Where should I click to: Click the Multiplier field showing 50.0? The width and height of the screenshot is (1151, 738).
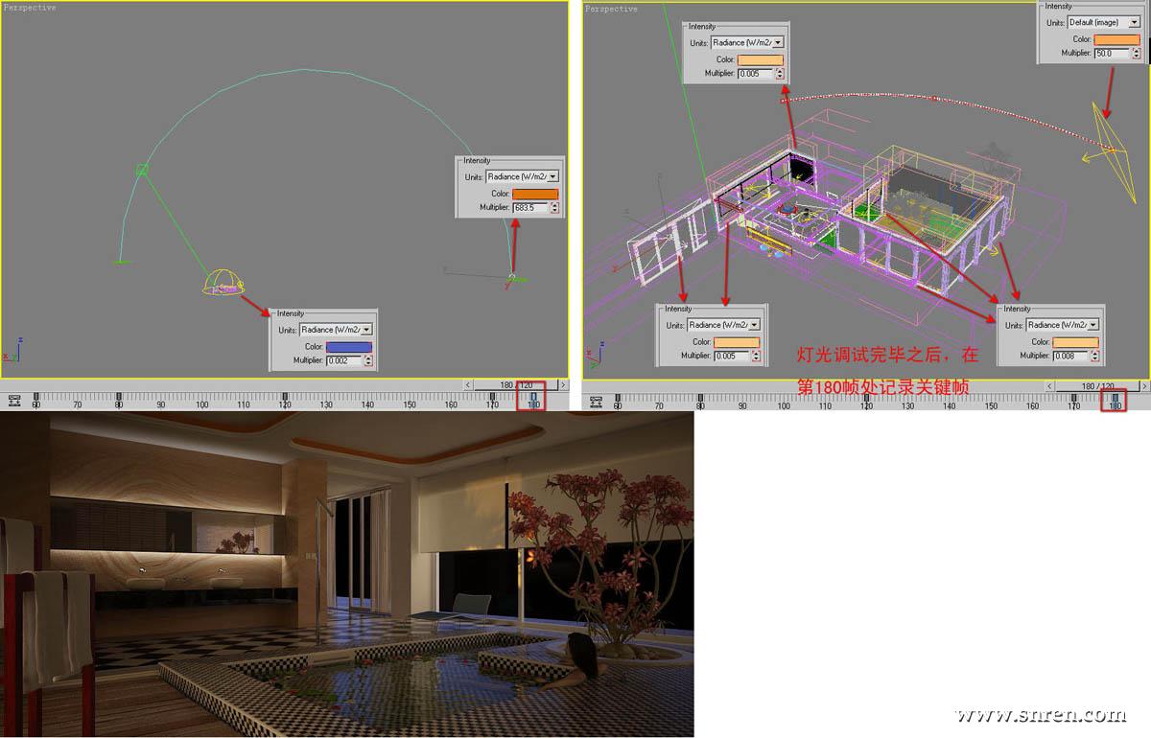(1112, 53)
